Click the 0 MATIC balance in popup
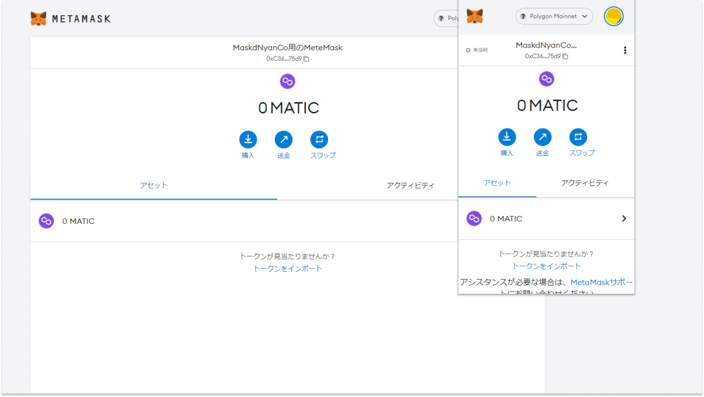The height and width of the screenshot is (397, 704). pyautogui.click(x=547, y=105)
